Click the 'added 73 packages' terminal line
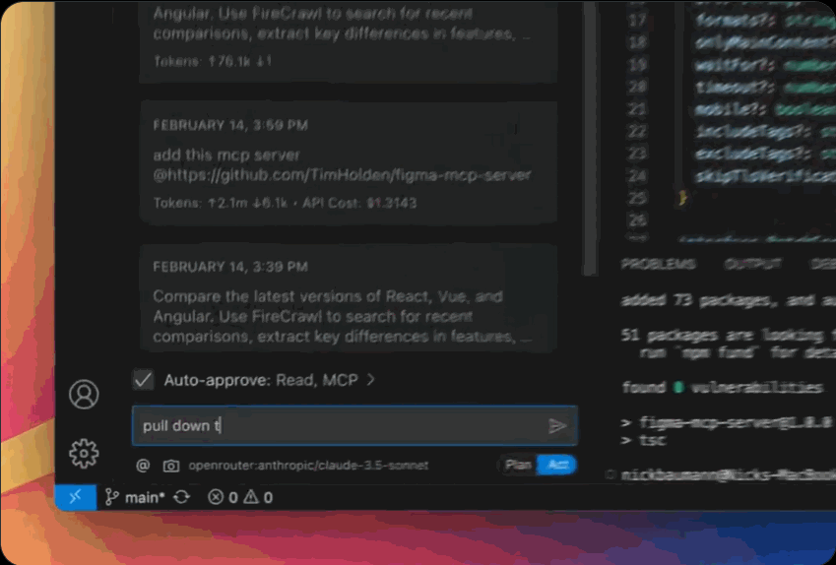Viewport: 836px width, 565px height. pos(728,300)
